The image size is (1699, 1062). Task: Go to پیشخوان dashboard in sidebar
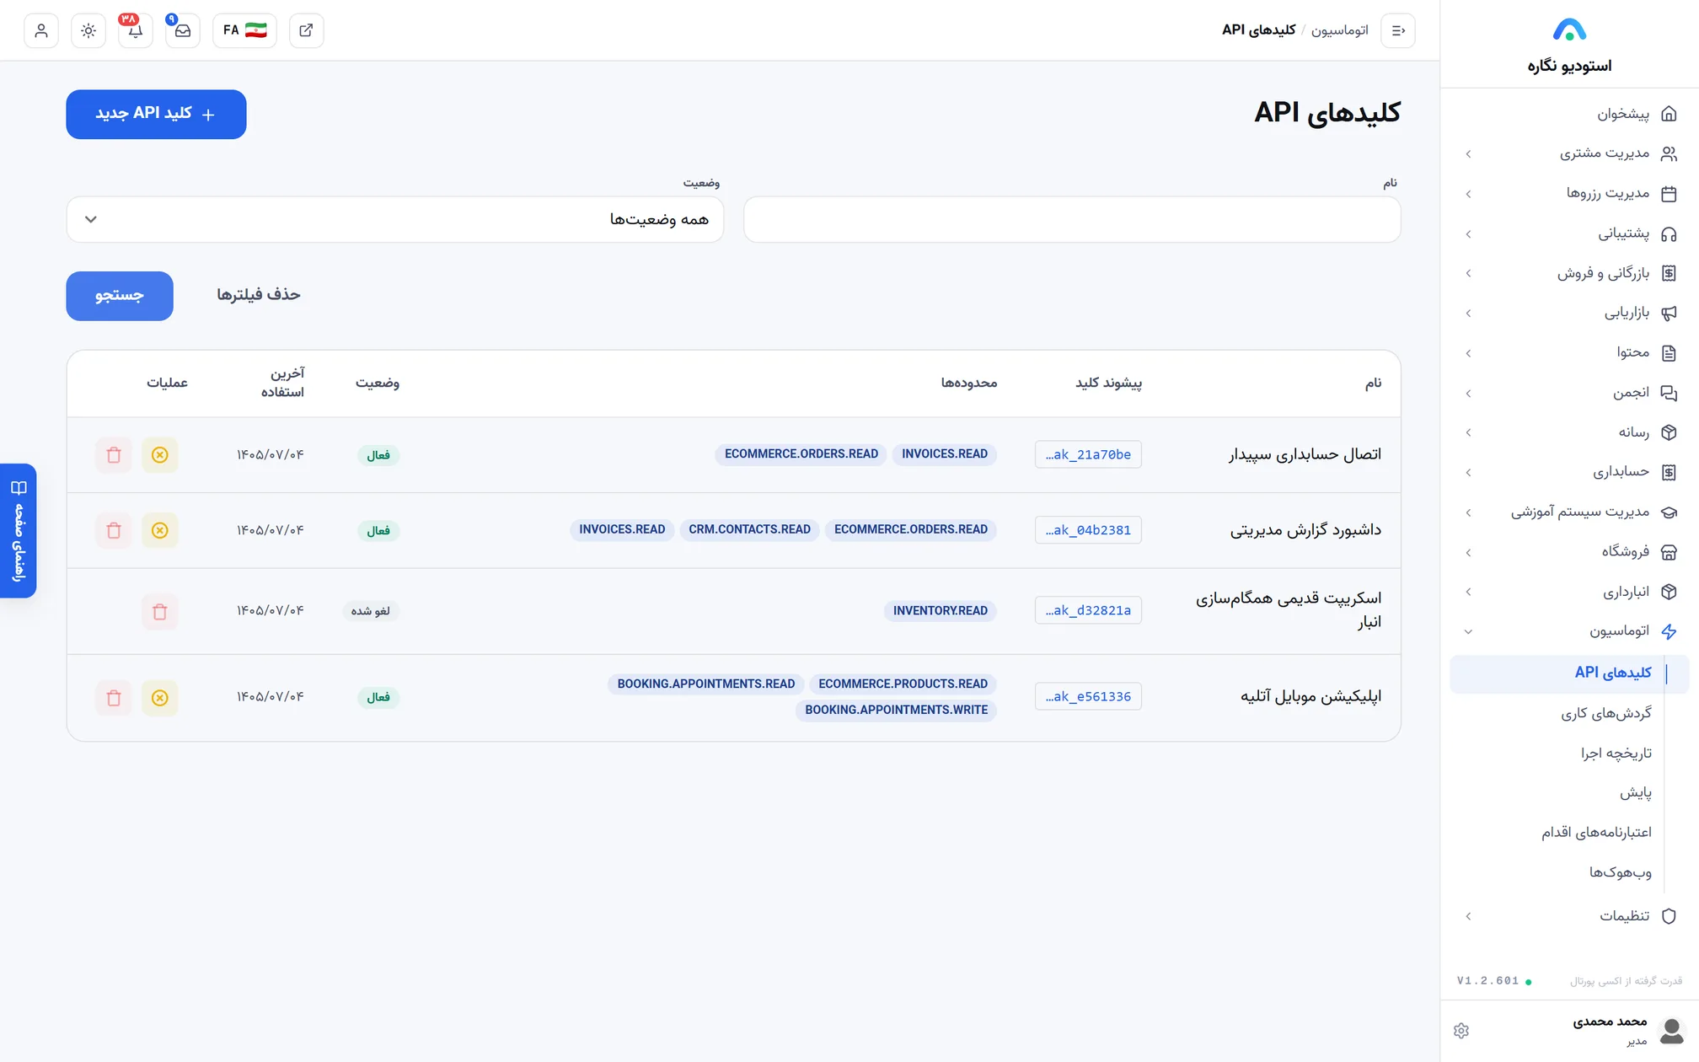point(1569,114)
